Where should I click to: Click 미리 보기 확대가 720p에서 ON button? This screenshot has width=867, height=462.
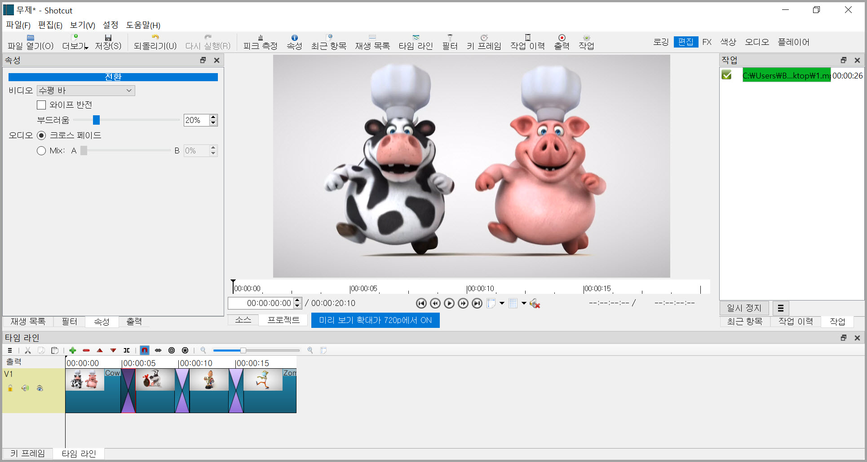[375, 320]
